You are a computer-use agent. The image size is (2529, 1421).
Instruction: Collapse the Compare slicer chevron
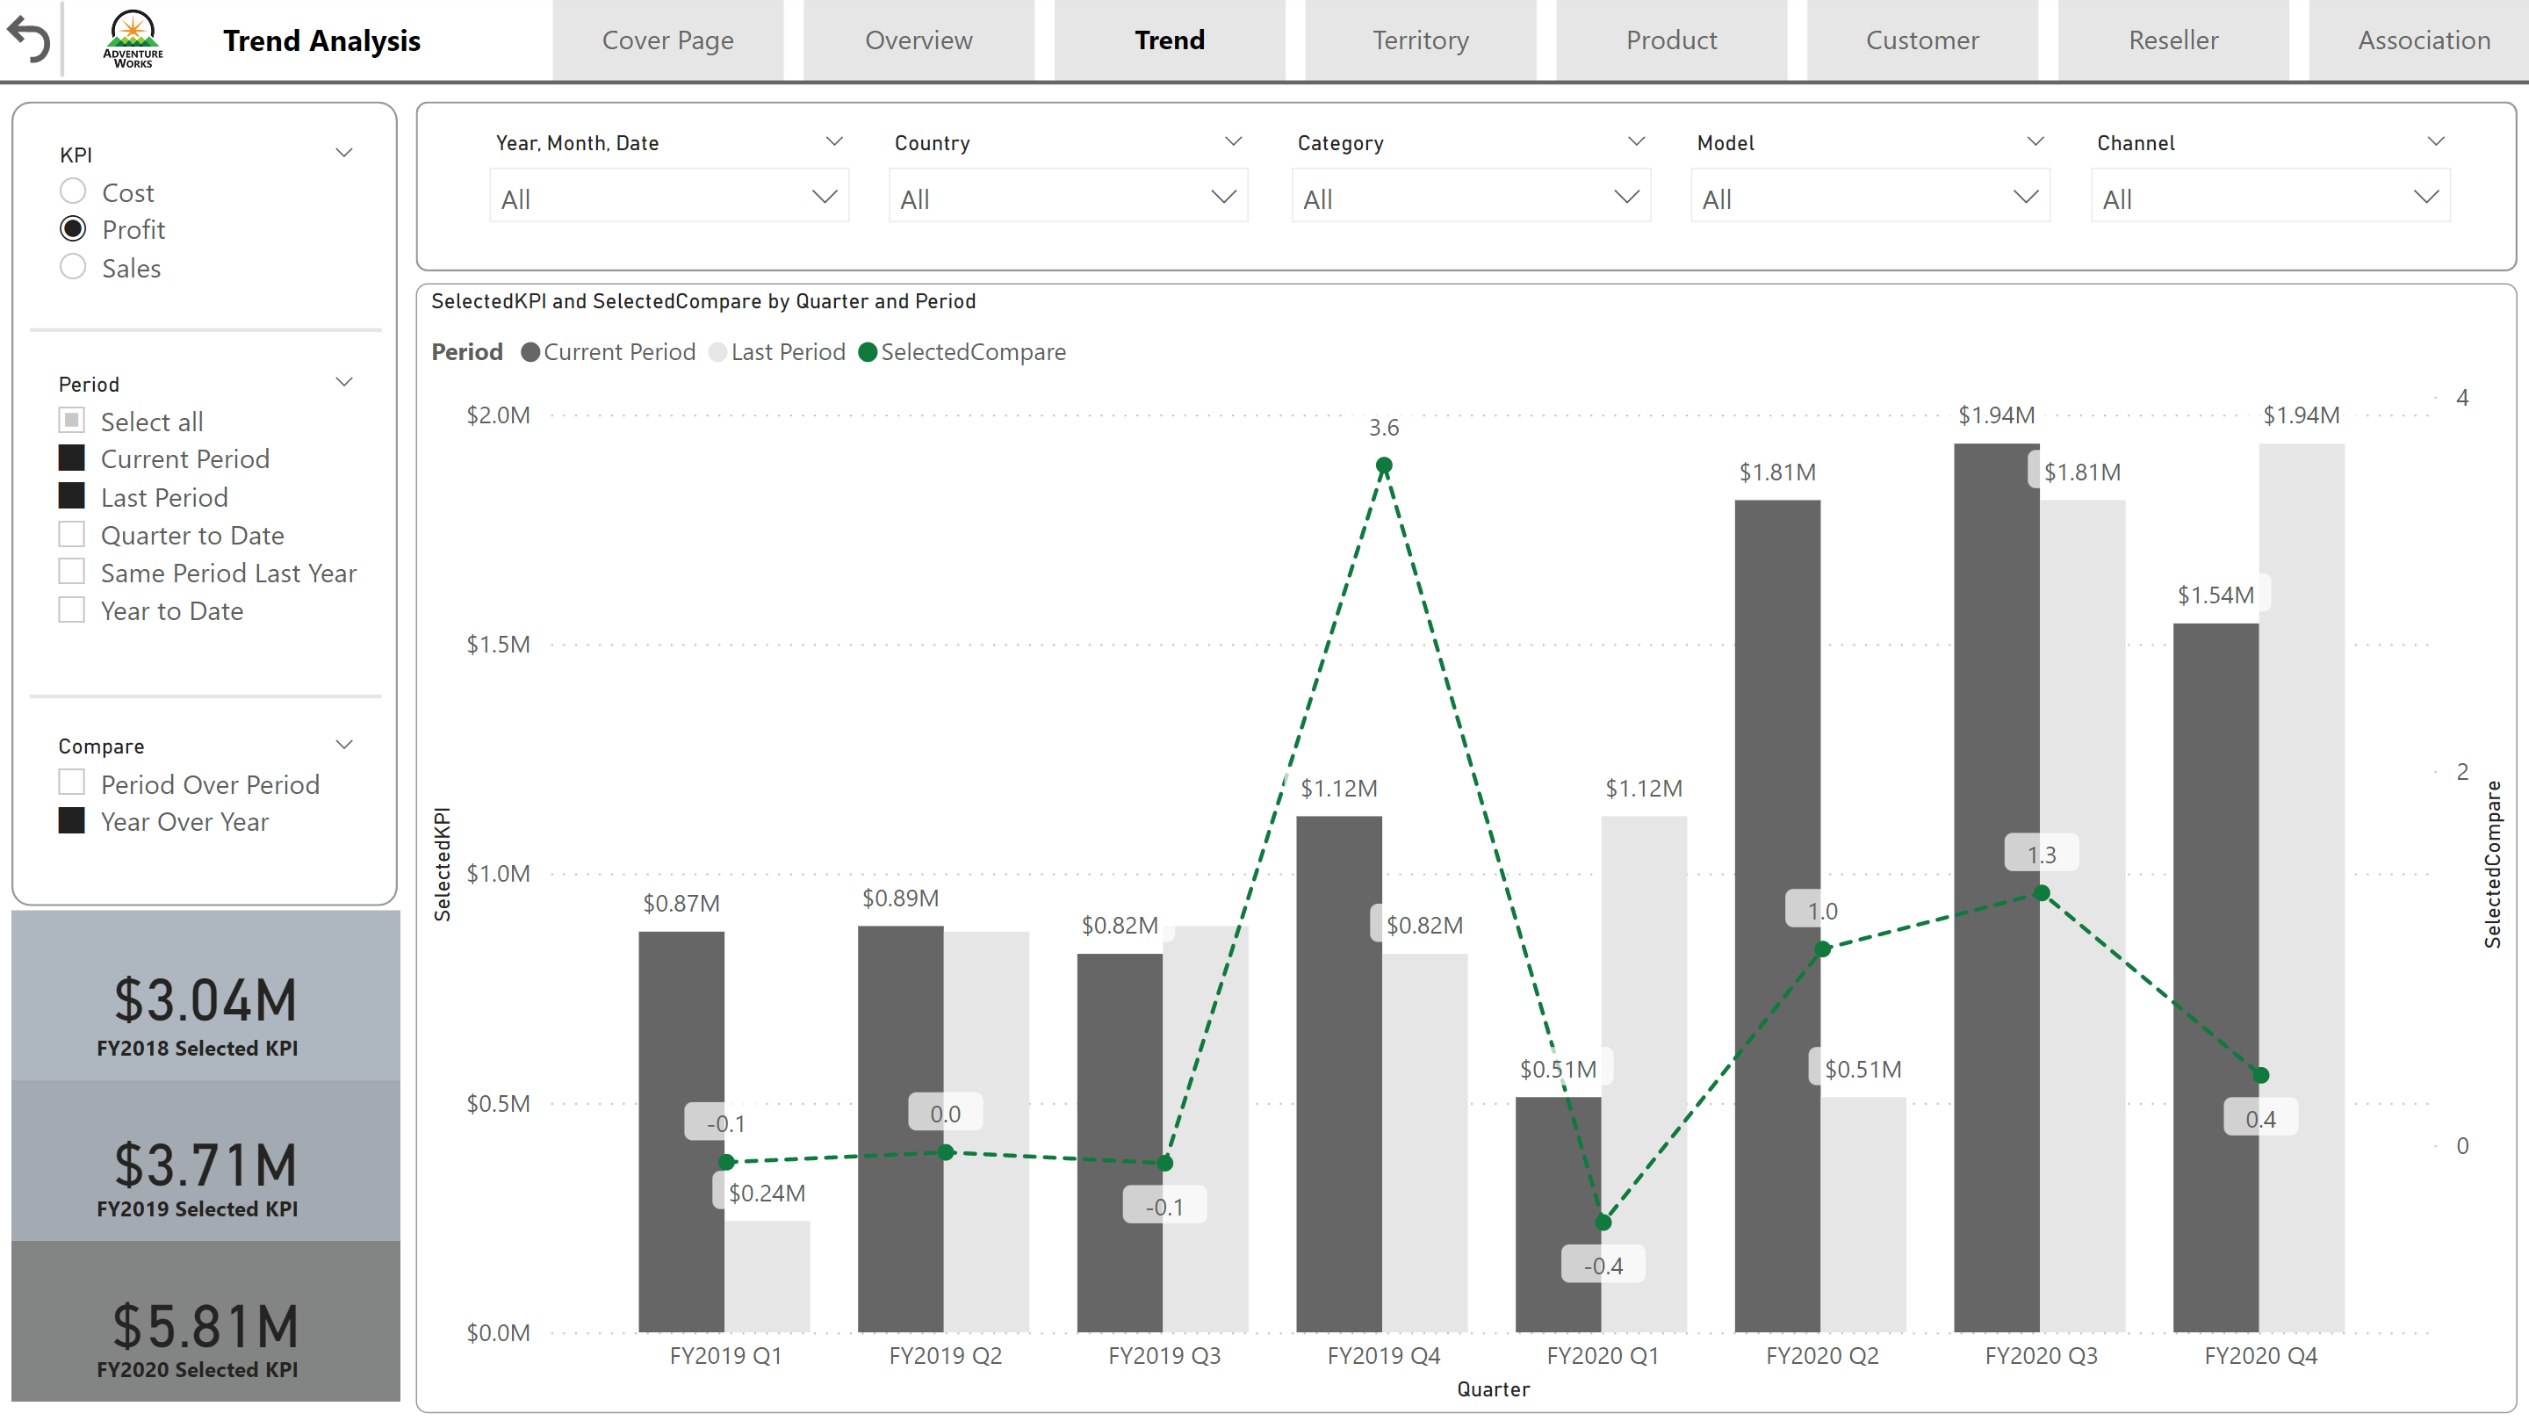pos(343,745)
